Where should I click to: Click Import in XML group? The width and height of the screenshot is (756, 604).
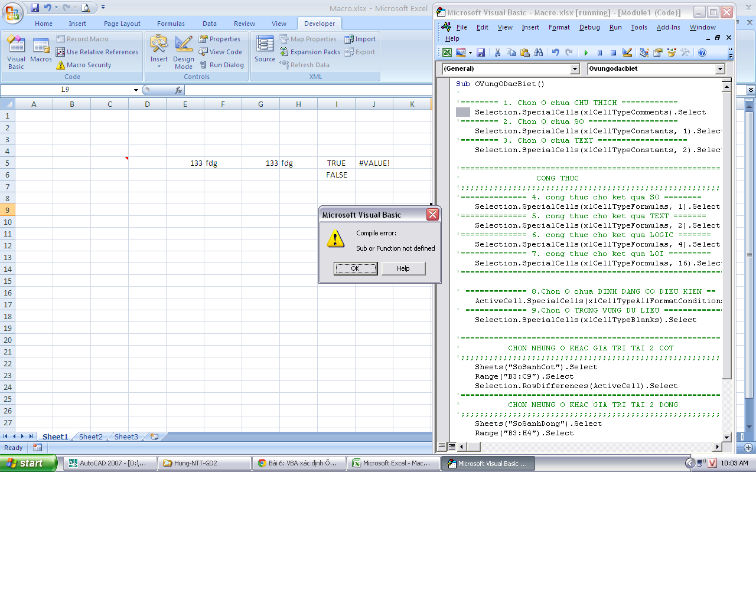tap(360, 39)
